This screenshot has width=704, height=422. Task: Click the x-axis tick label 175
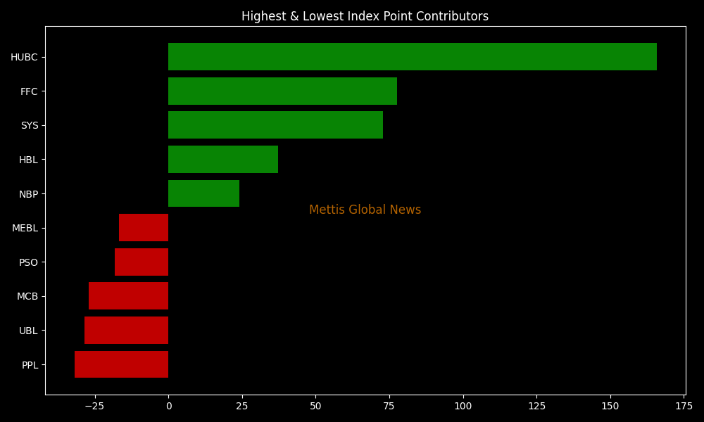coord(684,407)
